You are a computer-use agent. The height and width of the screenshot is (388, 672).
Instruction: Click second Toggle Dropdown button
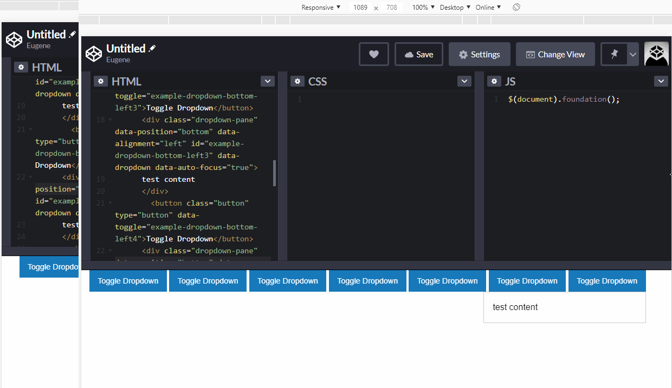208,281
